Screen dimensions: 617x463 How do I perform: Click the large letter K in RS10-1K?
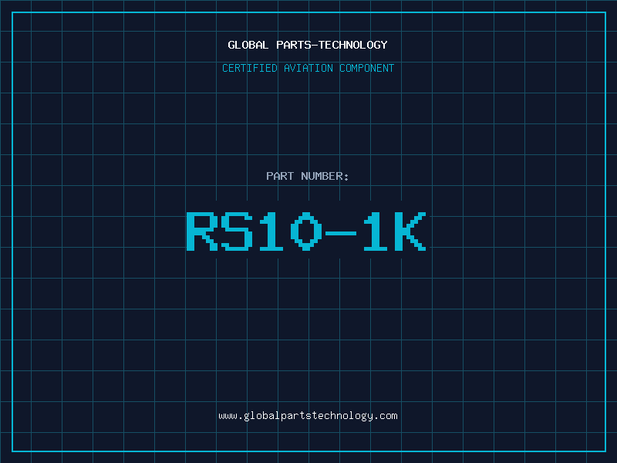(411, 231)
